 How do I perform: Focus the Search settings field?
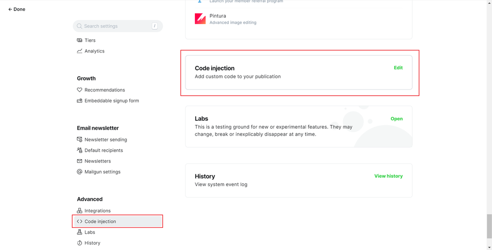(116, 26)
